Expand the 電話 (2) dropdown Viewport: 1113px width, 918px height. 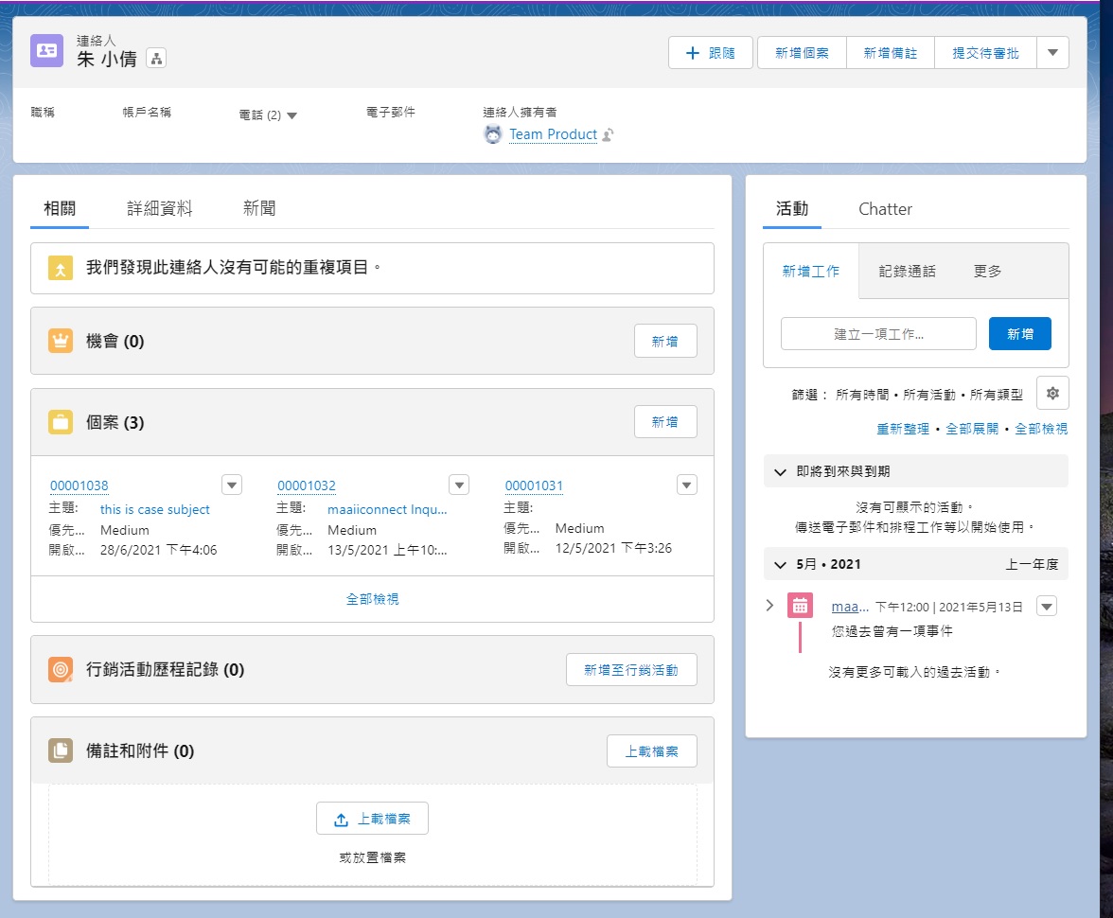coord(291,115)
